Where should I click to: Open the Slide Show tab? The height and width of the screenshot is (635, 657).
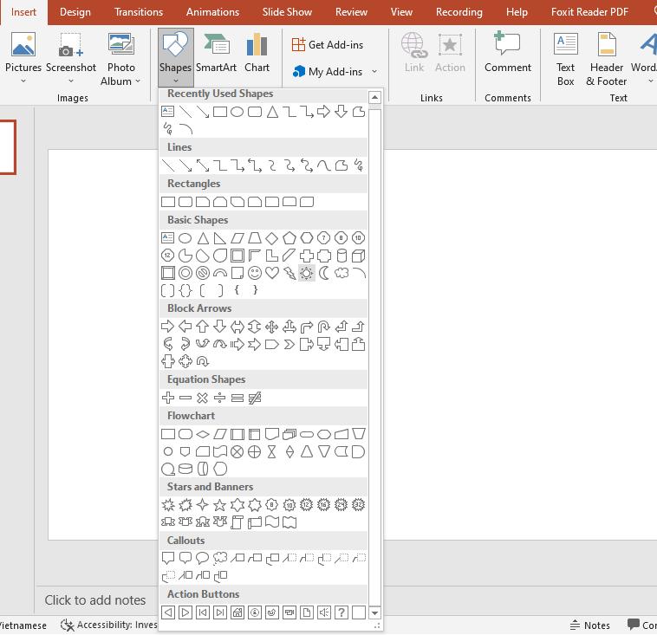[287, 12]
